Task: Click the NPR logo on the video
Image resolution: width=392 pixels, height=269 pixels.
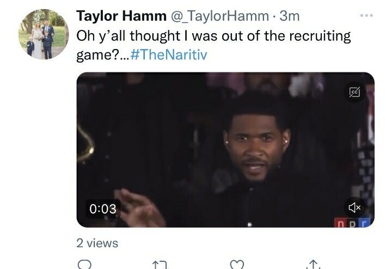Action: pyautogui.click(x=358, y=221)
